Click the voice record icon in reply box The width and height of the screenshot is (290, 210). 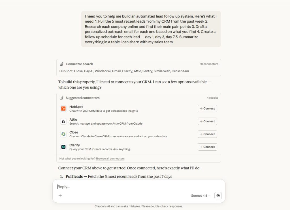pos(218,196)
